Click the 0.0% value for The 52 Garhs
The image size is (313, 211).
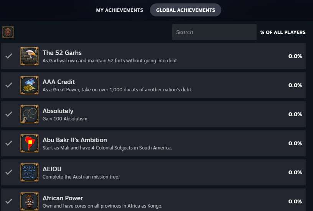295,56
